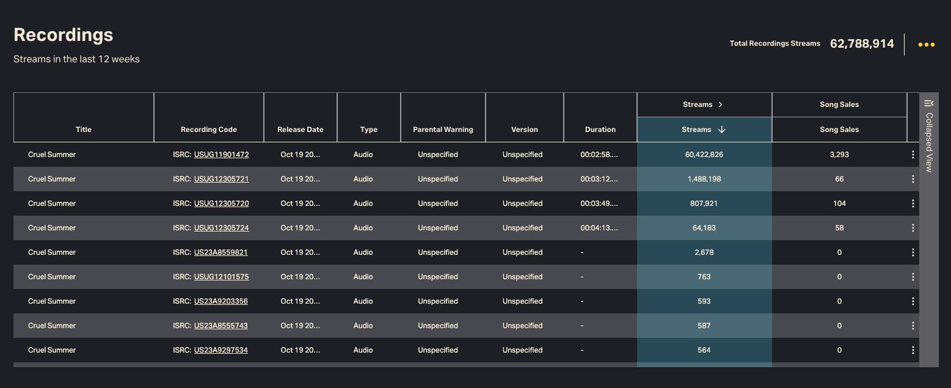Expand the Streams column group chevron
The height and width of the screenshot is (388, 951).
(721, 104)
